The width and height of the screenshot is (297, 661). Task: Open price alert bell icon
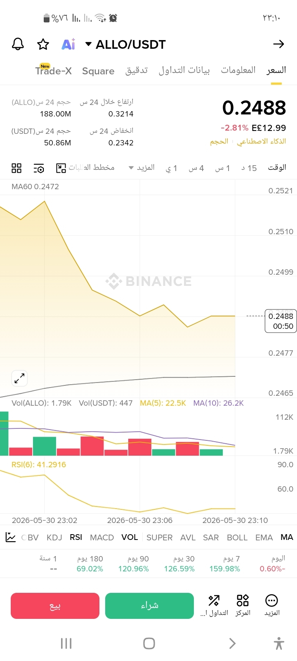pos(18,44)
